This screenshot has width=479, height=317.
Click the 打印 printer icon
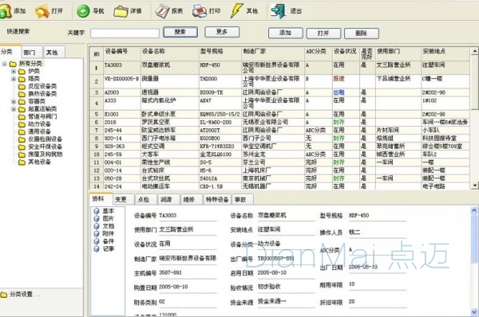[200, 11]
